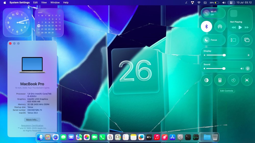Open the Window menu
This screenshot has width=255, height=143.
click(x=55, y=3)
